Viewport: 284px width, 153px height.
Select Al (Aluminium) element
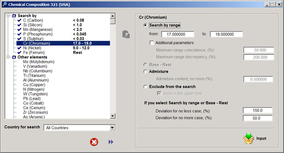tap(36, 80)
